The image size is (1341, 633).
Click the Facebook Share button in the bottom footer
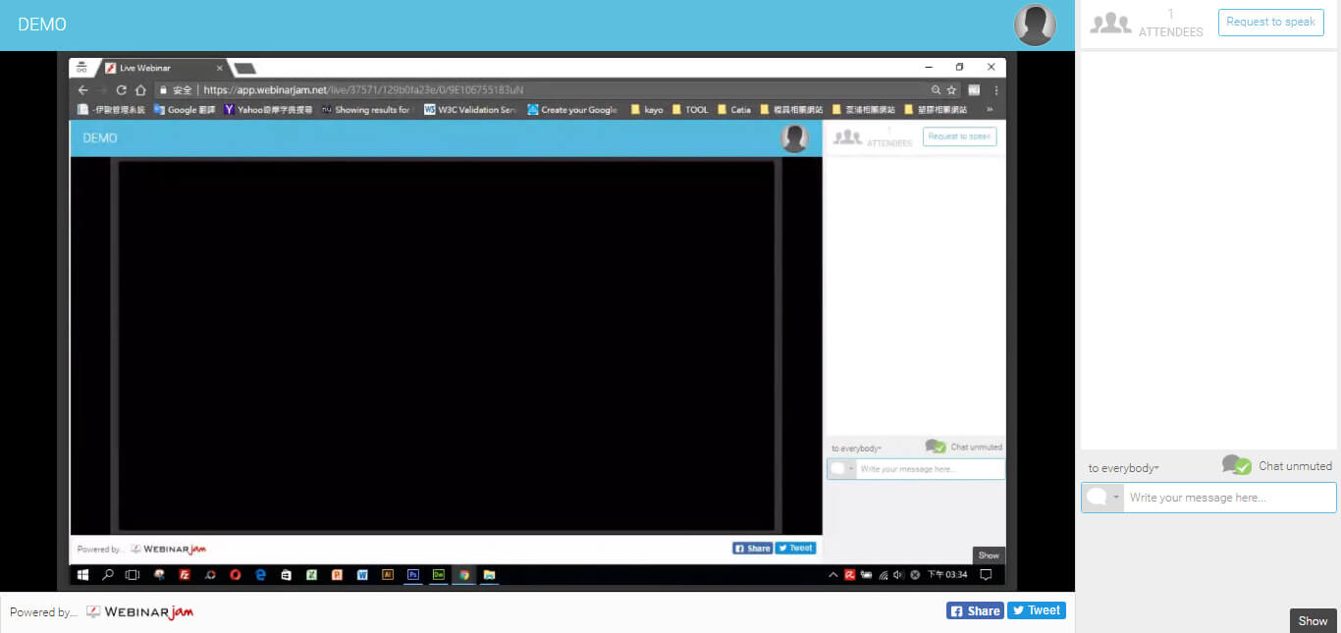[x=974, y=610]
